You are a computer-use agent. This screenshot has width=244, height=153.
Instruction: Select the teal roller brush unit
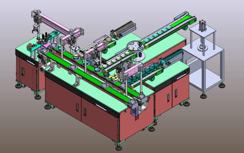click(x=171, y=59)
